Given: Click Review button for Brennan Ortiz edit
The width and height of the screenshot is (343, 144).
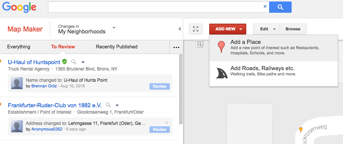Looking at the screenshot, I should [x=160, y=86].
